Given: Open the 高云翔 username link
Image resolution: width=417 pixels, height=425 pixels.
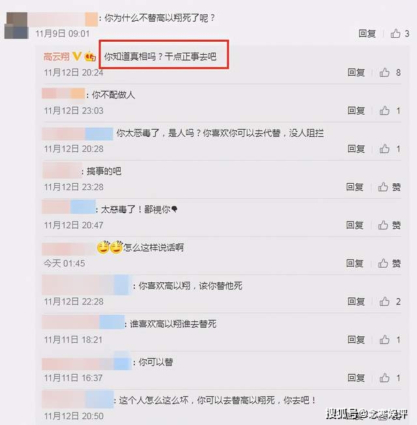Looking at the screenshot, I should pyautogui.click(x=56, y=57).
